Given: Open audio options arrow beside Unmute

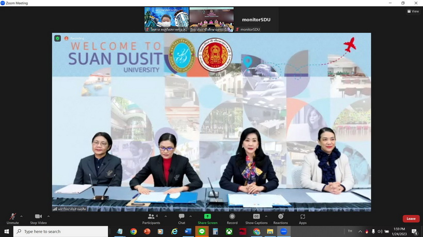Looking at the screenshot, I should (x=21, y=216).
